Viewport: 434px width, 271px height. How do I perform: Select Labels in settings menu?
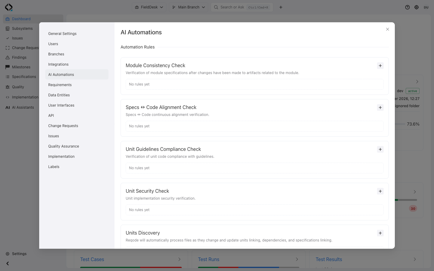pos(77,167)
